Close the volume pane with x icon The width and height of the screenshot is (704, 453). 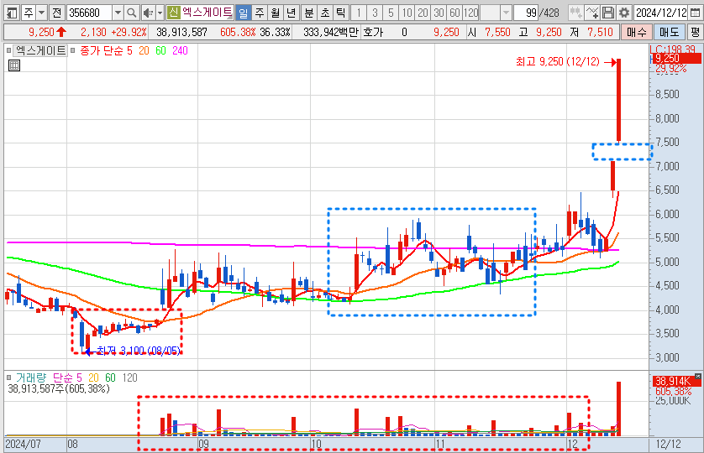click(698, 377)
